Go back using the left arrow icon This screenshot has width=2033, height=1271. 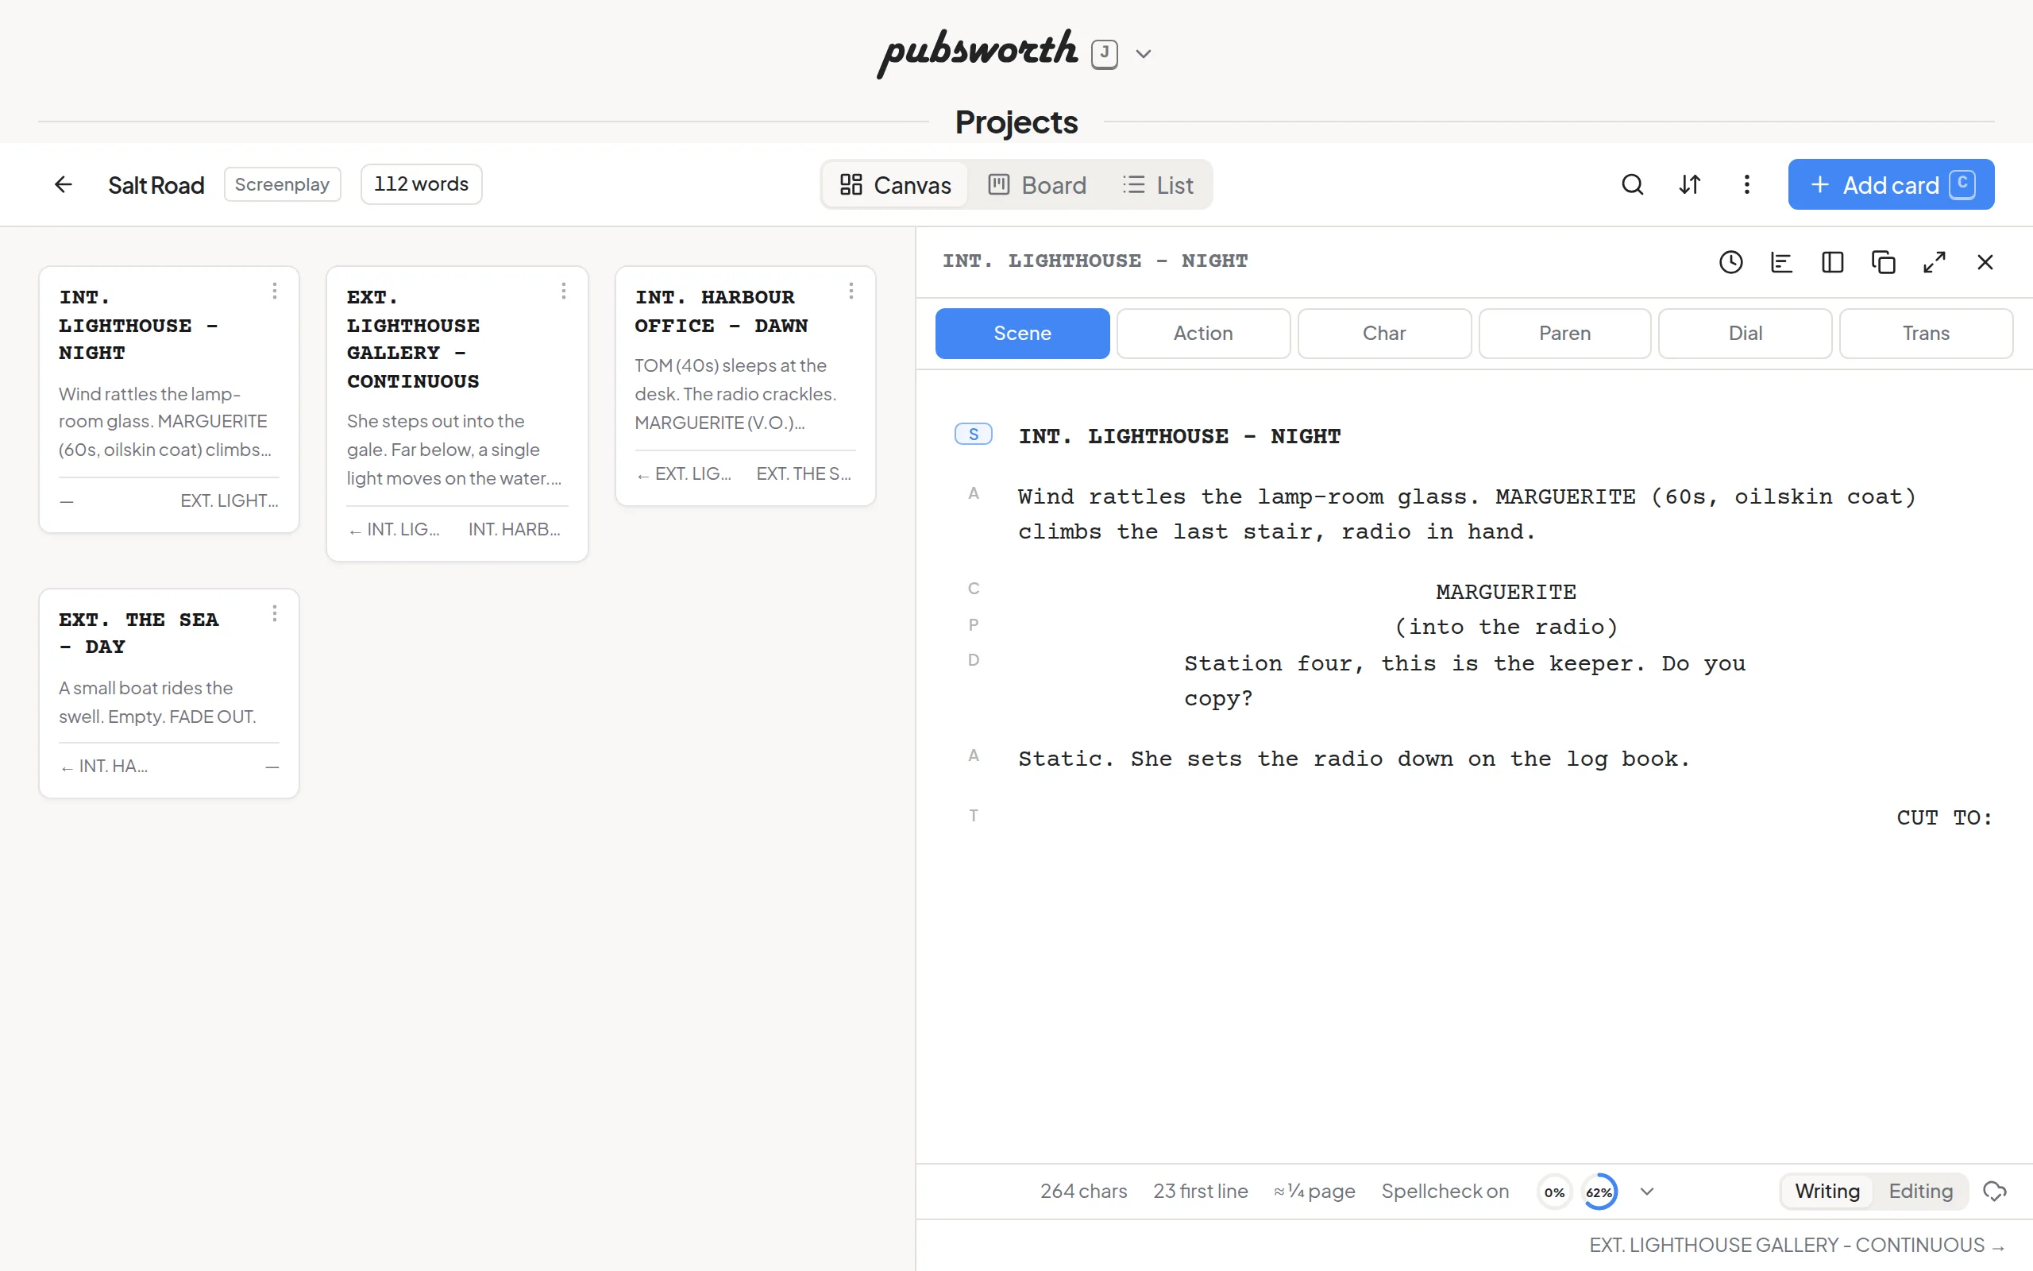(63, 184)
